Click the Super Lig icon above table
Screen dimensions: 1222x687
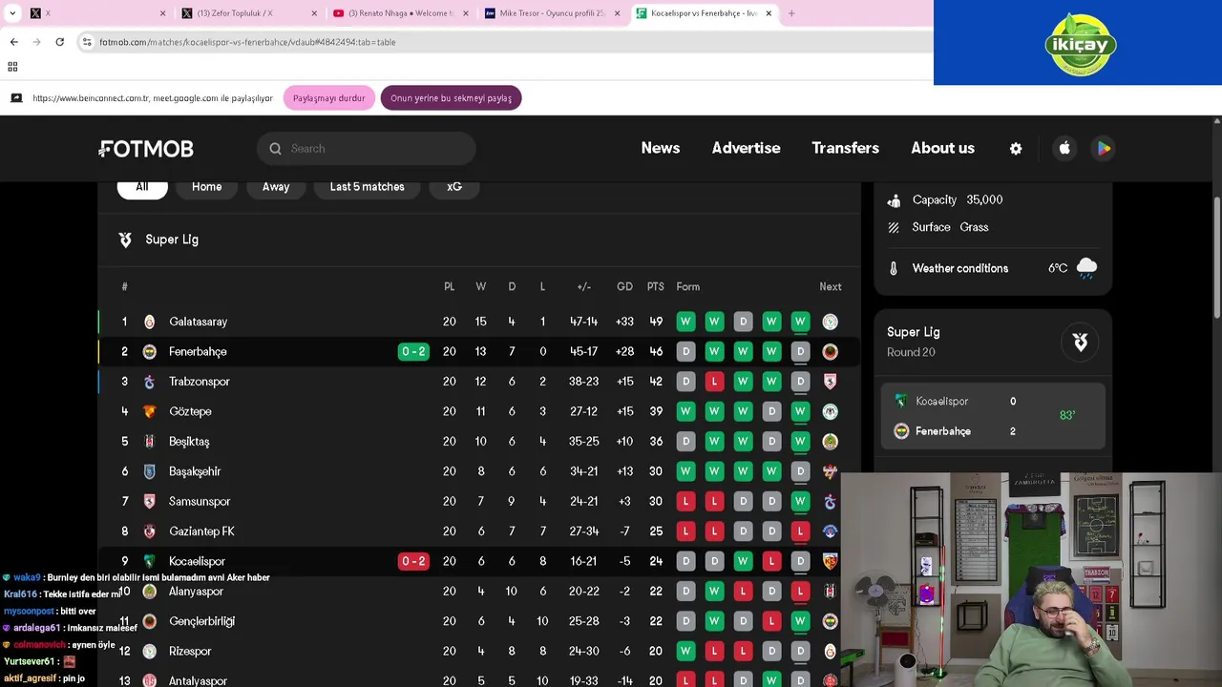click(125, 239)
